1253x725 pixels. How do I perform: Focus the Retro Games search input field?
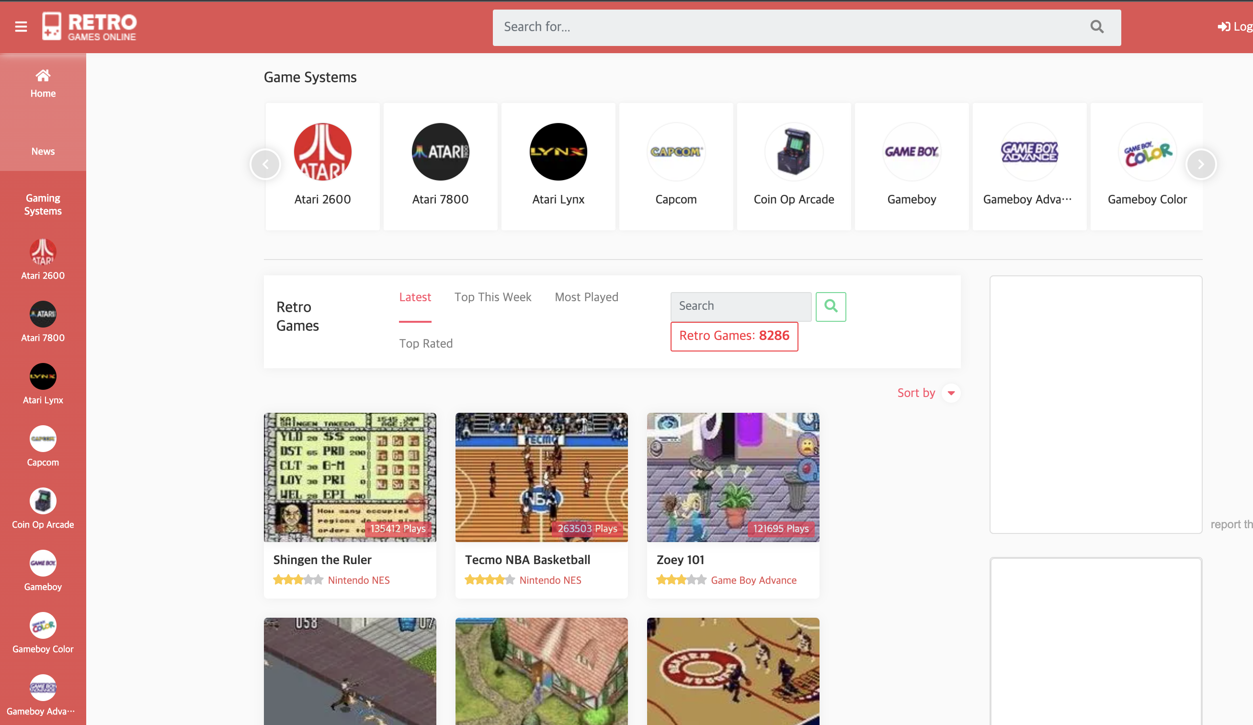pos(740,306)
